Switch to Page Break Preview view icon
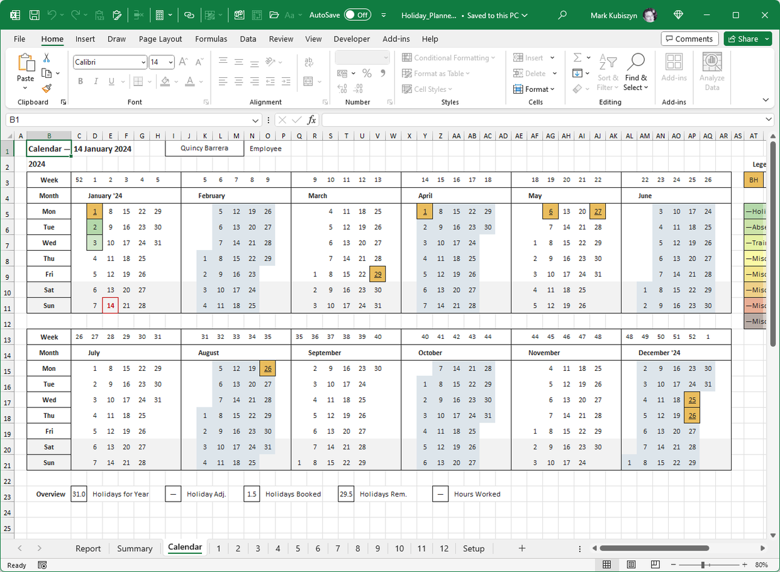Viewport: 780px width, 572px height. coord(655,564)
